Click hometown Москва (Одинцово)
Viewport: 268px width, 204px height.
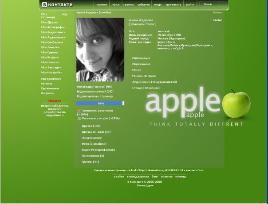click(x=171, y=38)
